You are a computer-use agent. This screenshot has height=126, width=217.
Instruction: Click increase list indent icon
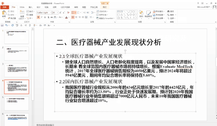pos(88,13)
